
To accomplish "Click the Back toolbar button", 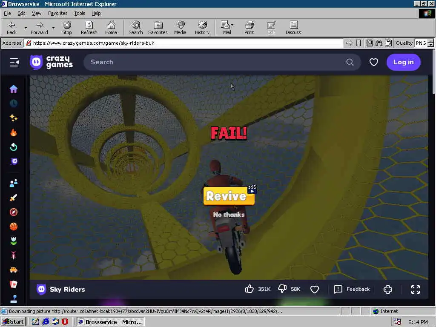I will 11,28.
